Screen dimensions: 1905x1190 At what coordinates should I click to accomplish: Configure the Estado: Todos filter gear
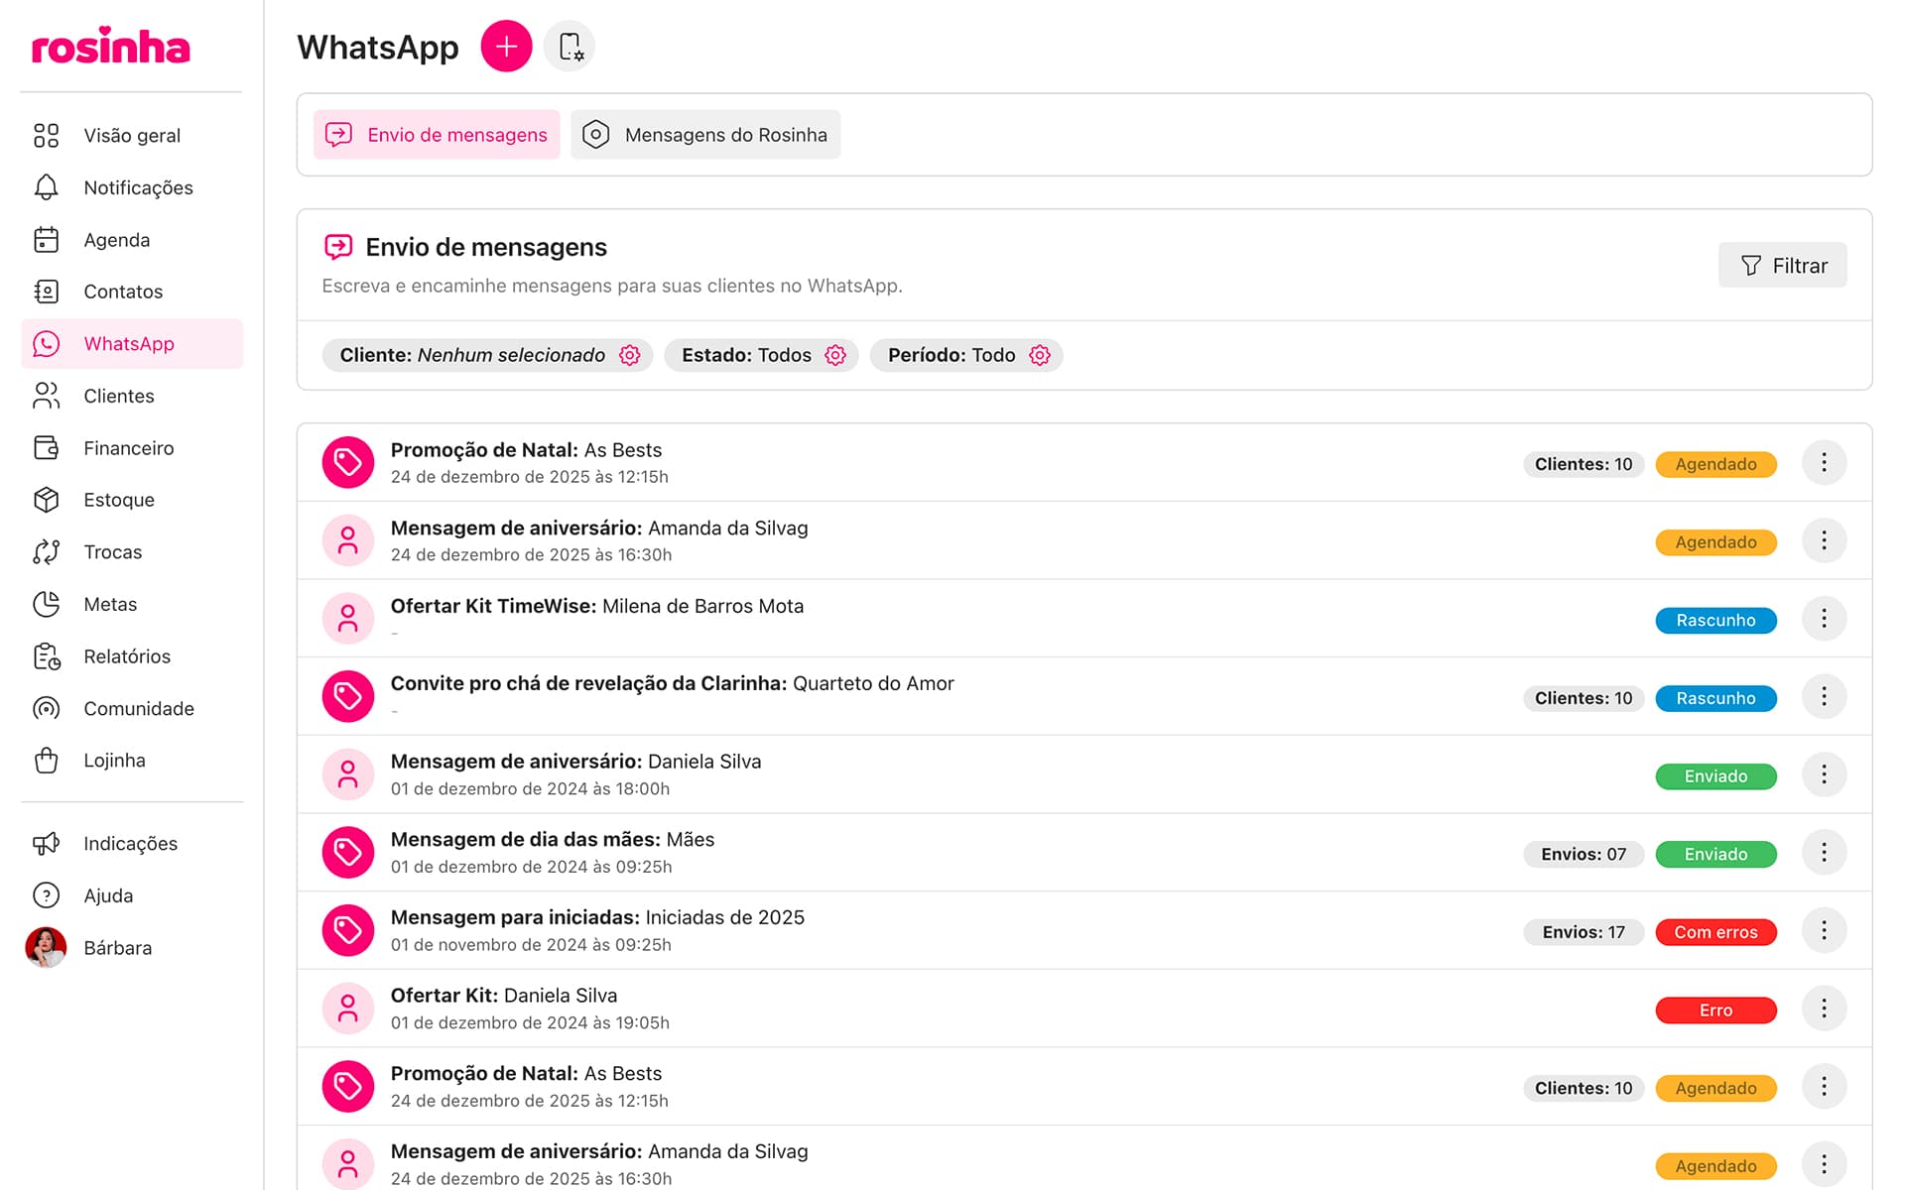click(x=835, y=355)
